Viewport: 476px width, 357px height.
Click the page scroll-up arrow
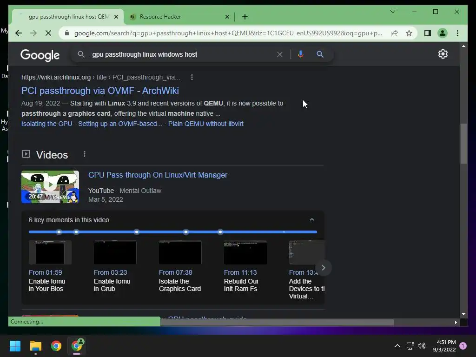(x=463, y=46)
